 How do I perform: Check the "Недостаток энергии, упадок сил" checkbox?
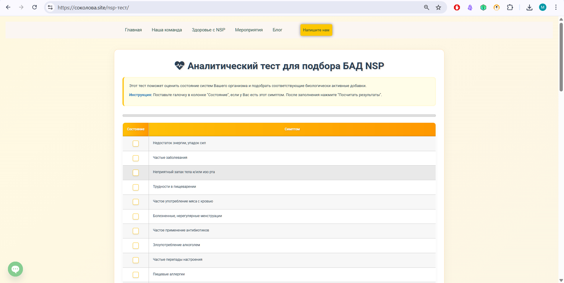click(x=135, y=144)
